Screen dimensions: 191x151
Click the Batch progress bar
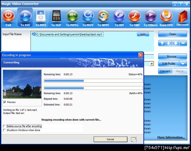tap(93, 88)
